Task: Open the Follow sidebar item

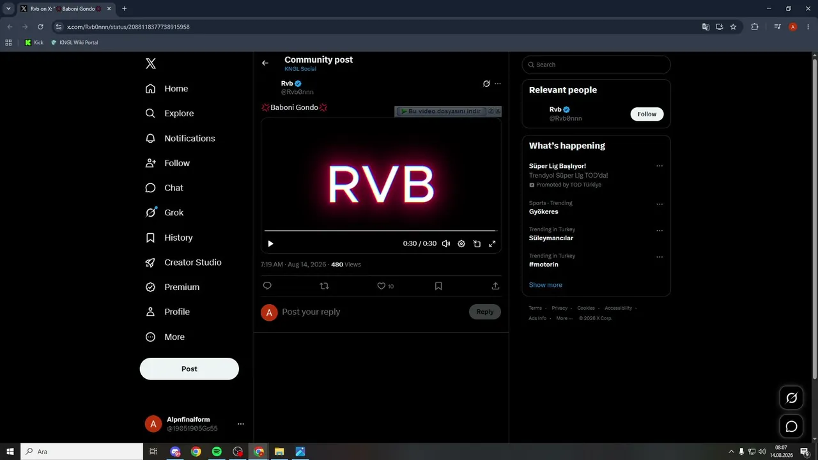Action: tap(167, 163)
